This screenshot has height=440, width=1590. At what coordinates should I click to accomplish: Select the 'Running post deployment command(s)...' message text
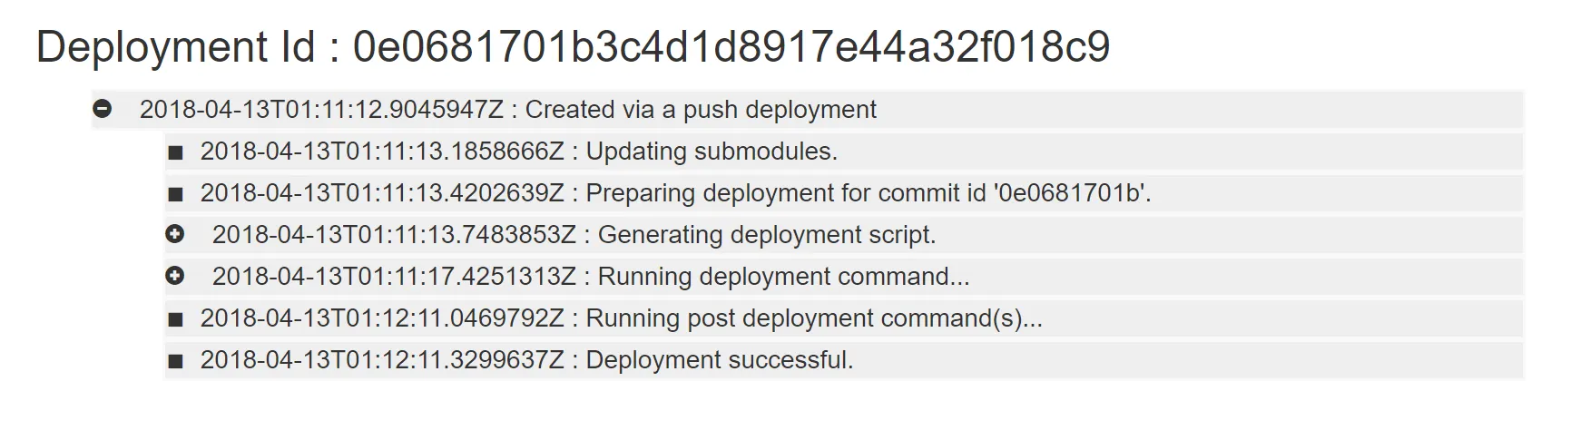pos(814,318)
